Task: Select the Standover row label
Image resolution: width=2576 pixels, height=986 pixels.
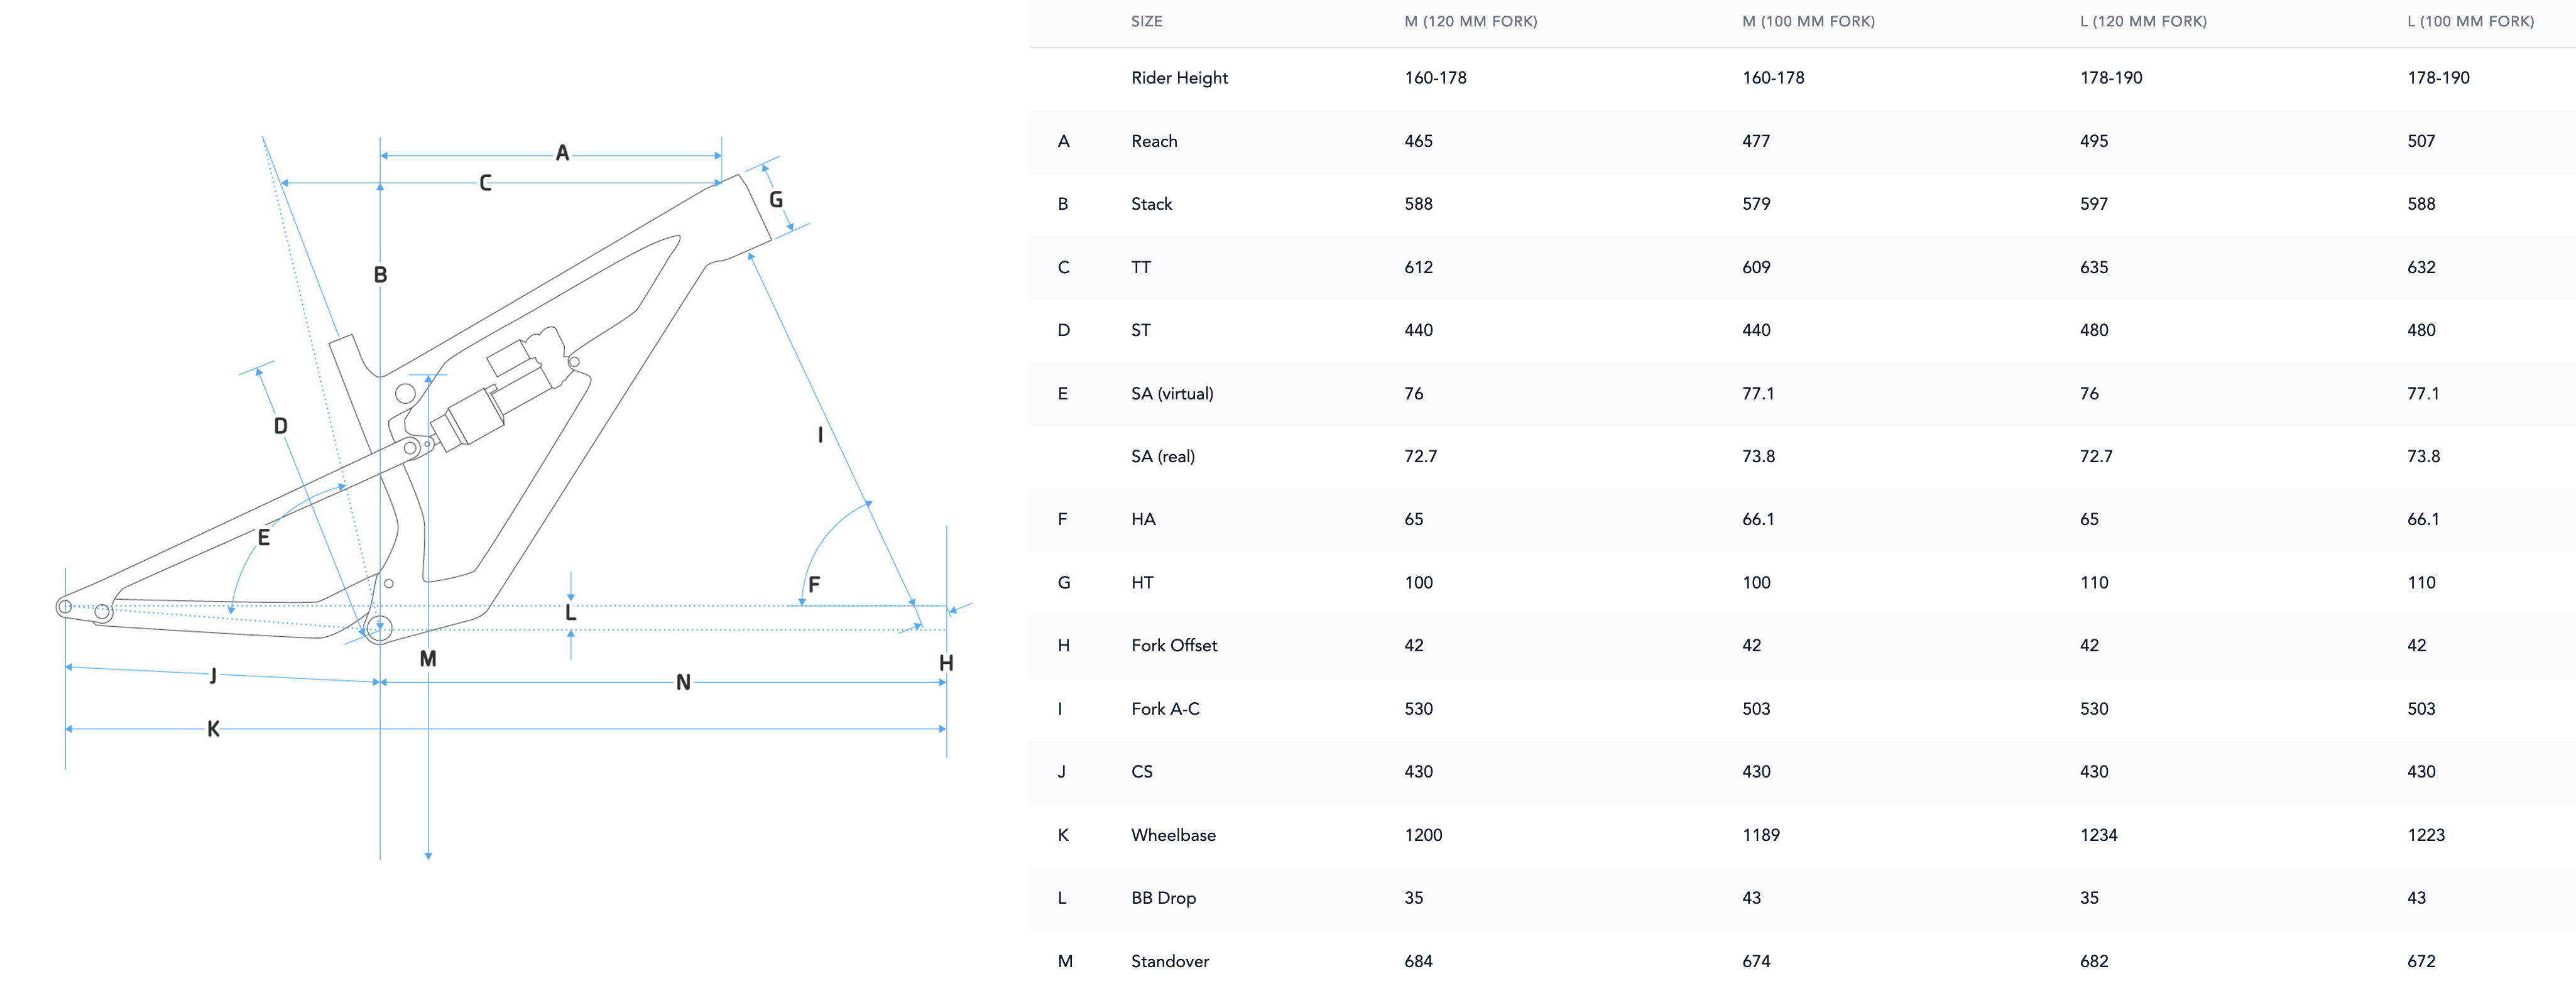Action: click(1170, 961)
